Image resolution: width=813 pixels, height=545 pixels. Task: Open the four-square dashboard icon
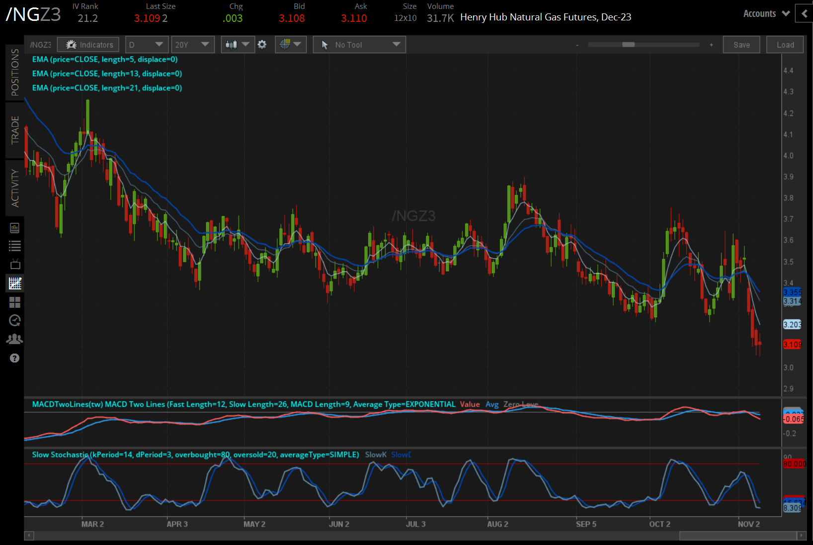(15, 302)
